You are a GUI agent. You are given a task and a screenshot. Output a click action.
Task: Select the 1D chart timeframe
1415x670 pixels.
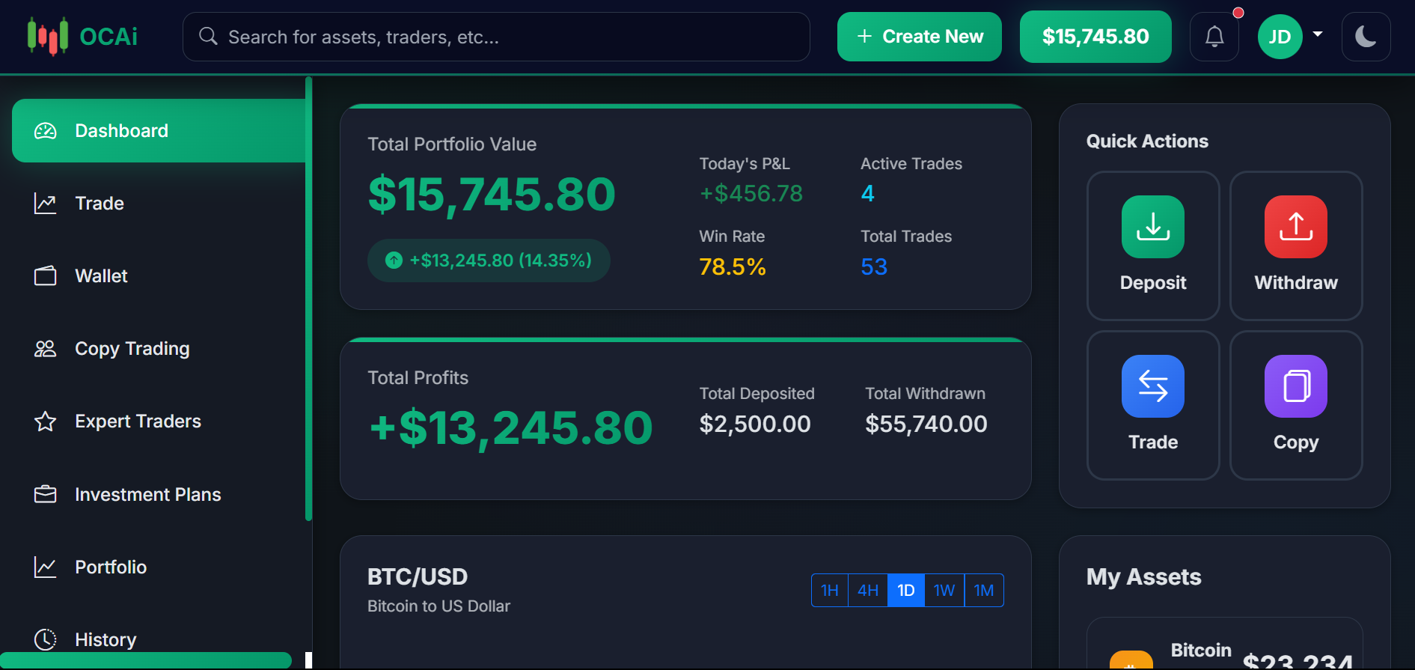[x=906, y=591]
